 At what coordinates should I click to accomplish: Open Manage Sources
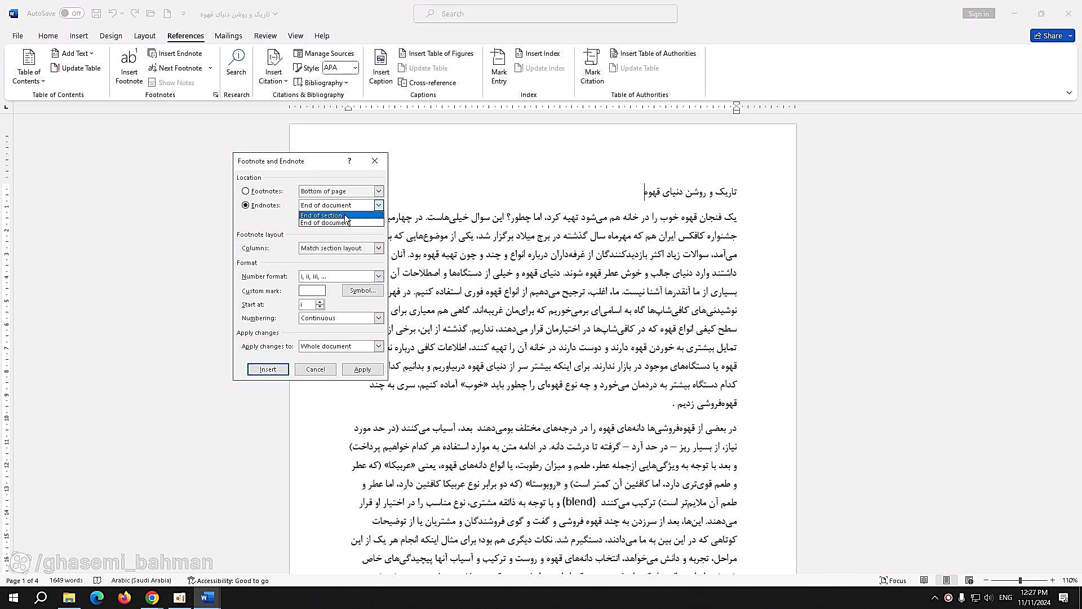pyautogui.click(x=323, y=53)
